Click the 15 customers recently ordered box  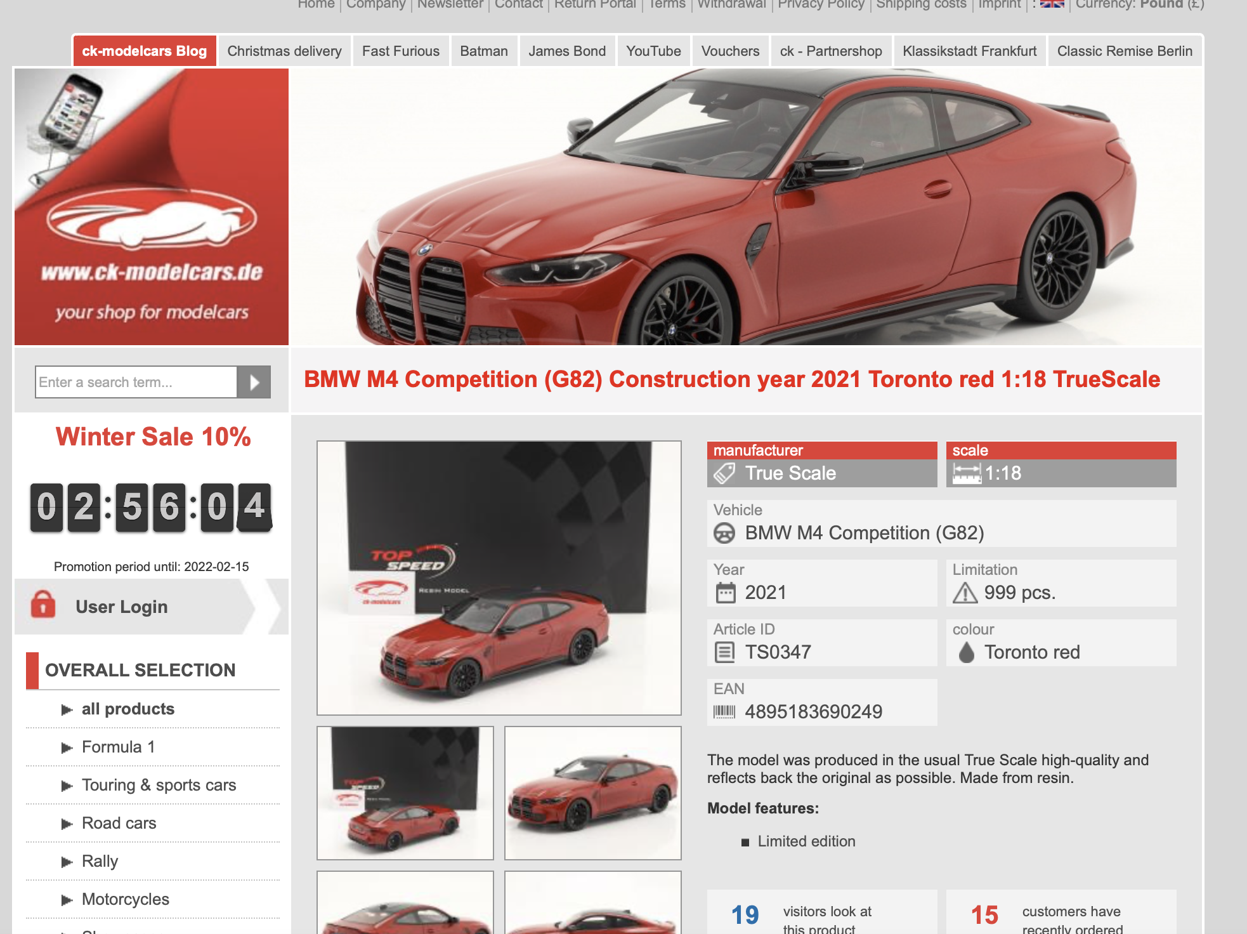(1061, 912)
